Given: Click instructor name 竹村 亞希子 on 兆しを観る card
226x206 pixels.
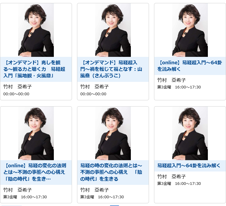Looking at the screenshot, I should point(18,87).
